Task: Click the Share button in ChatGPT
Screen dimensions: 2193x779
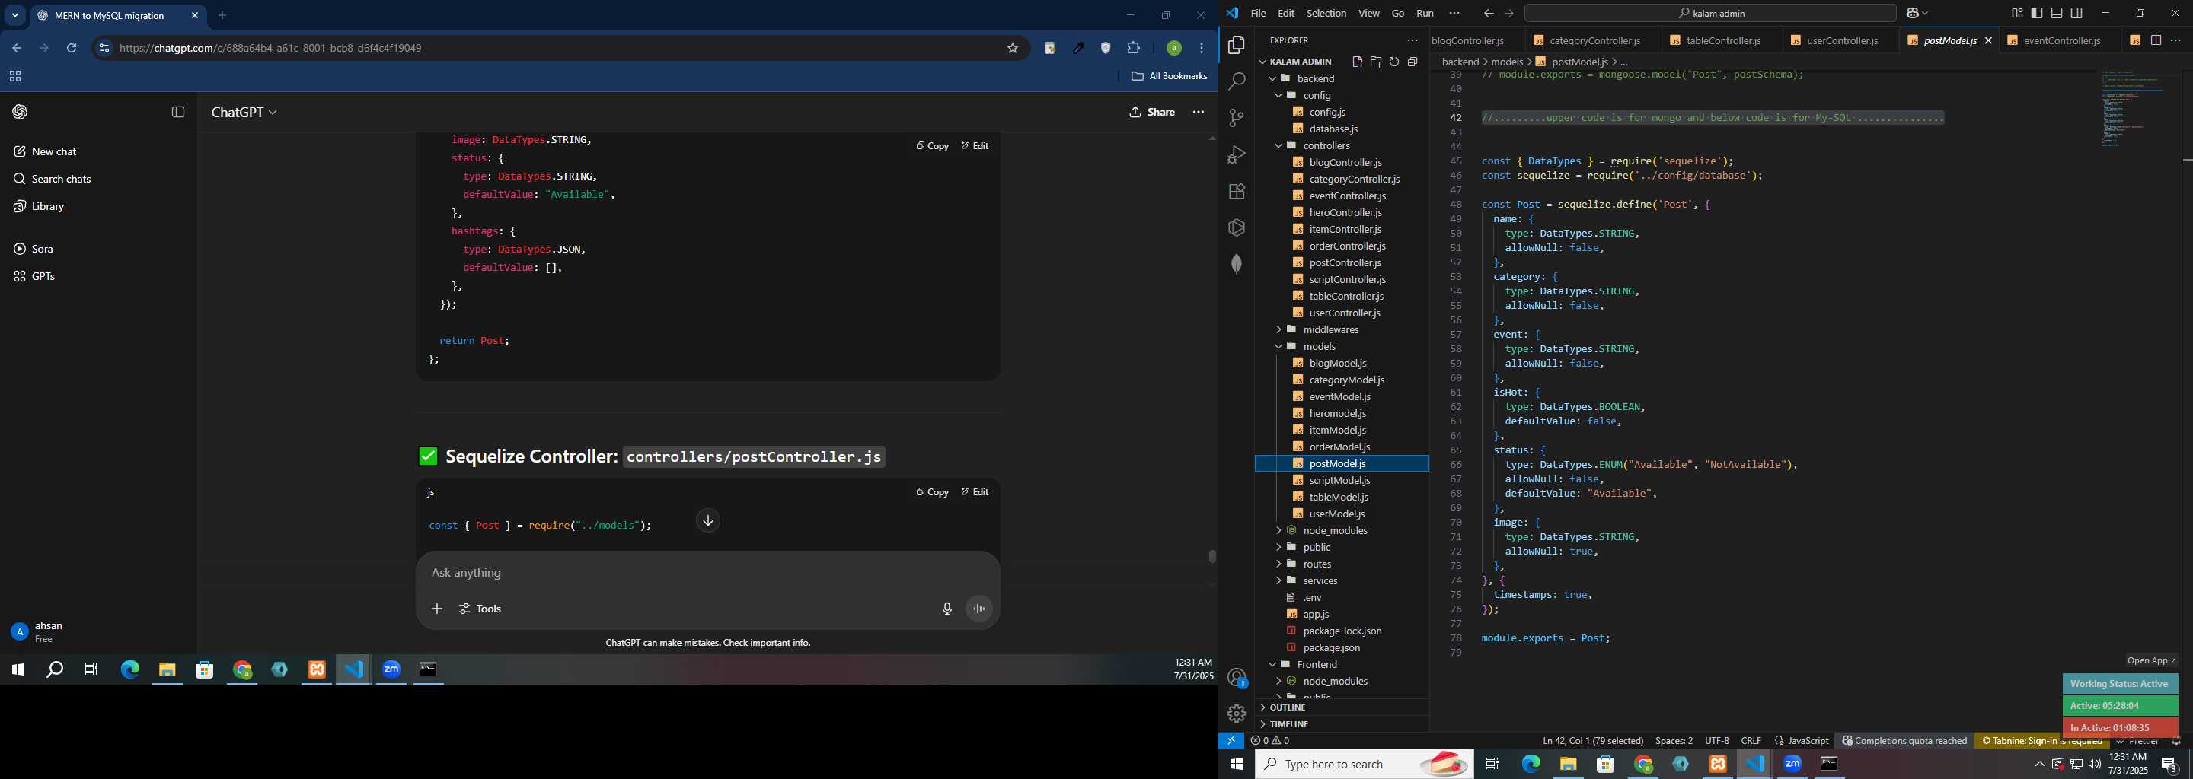Action: [x=1152, y=113]
